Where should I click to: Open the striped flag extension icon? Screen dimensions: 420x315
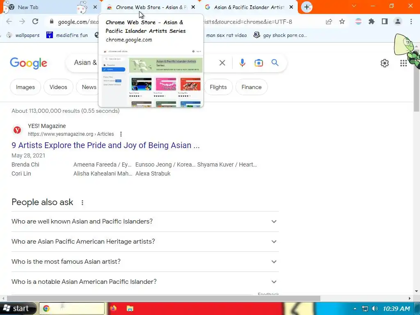[x=358, y=22]
